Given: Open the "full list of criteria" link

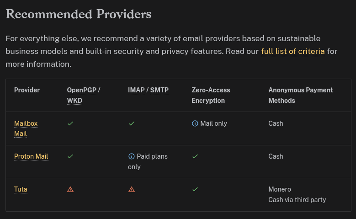Looking at the screenshot, I should pyautogui.click(x=292, y=51).
